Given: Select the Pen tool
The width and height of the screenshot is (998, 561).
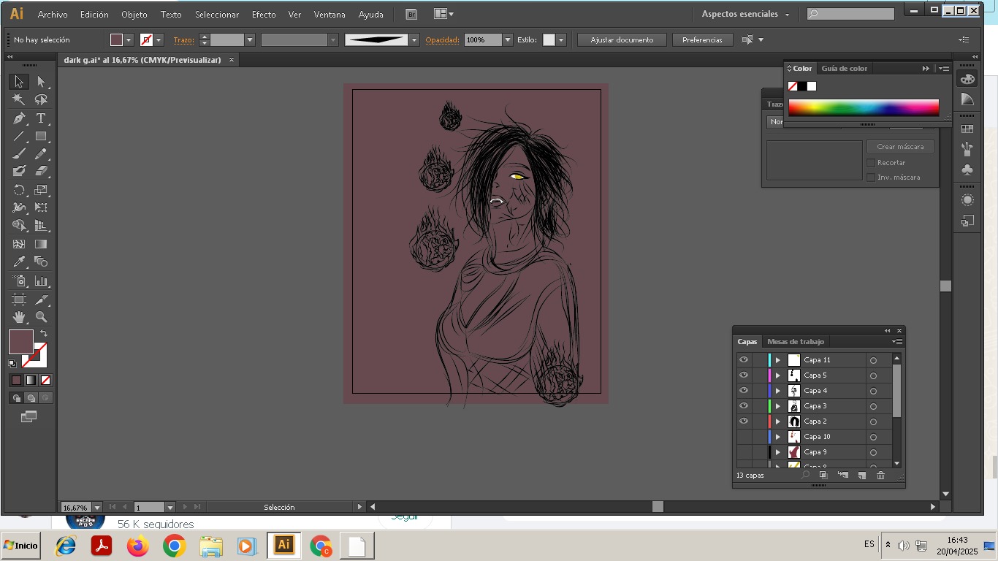Looking at the screenshot, I should pos(19,118).
